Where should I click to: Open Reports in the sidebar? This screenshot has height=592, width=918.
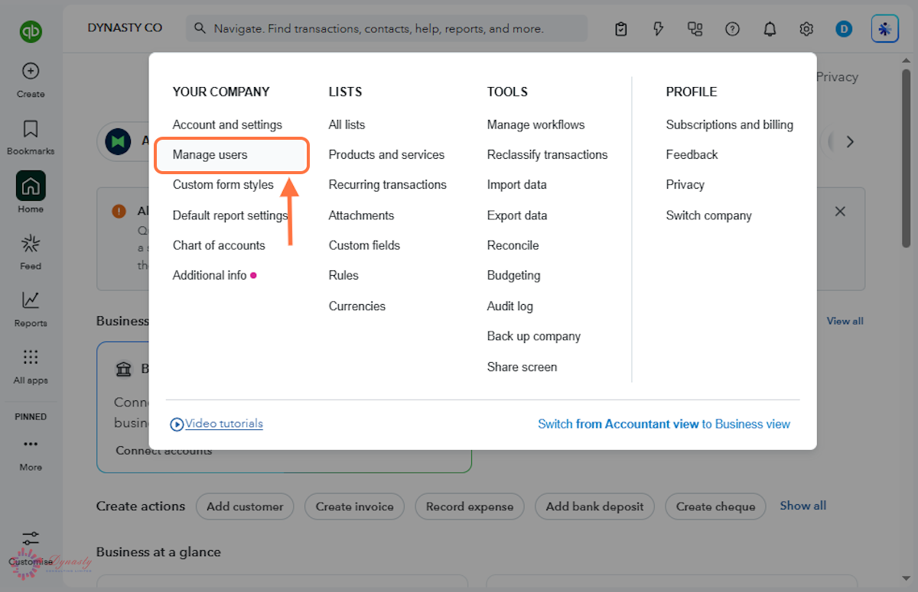pyautogui.click(x=31, y=309)
